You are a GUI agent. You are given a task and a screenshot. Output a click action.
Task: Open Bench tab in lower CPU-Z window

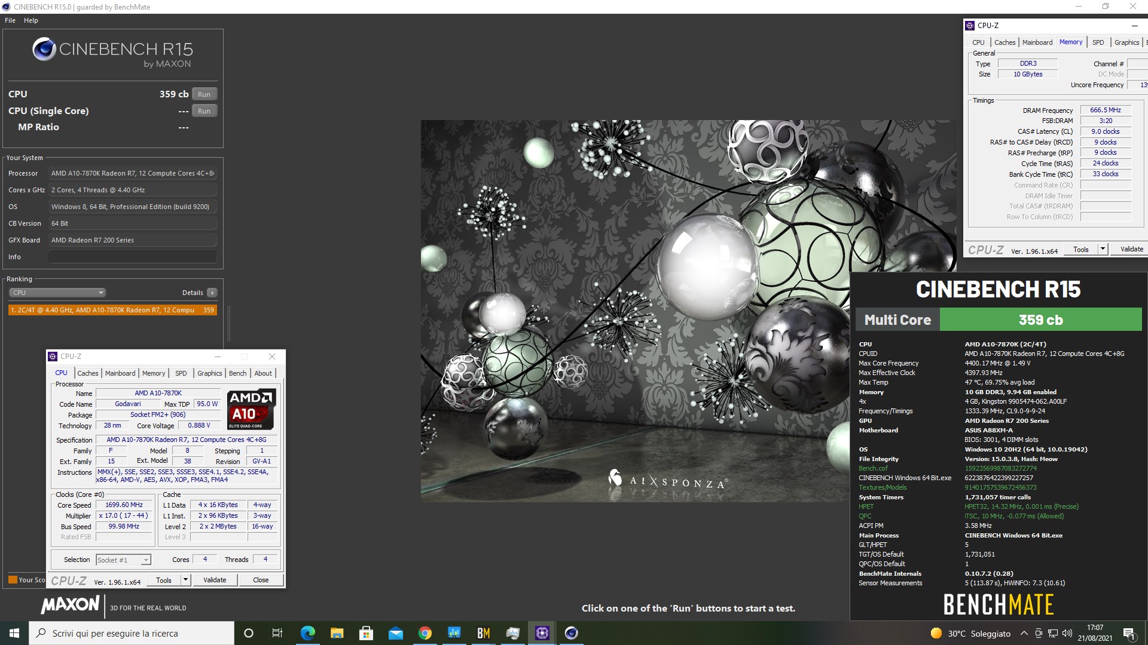pos(238,373)
